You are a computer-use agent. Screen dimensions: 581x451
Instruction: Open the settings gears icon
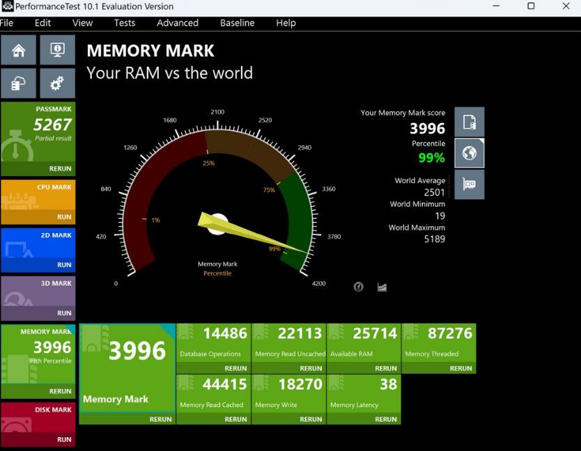coord(57,84)
